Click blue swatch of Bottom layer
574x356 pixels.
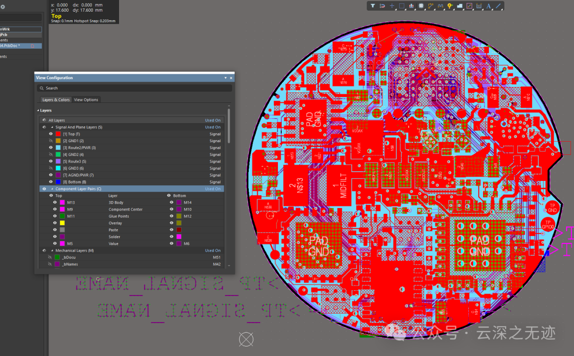(58, 182)
